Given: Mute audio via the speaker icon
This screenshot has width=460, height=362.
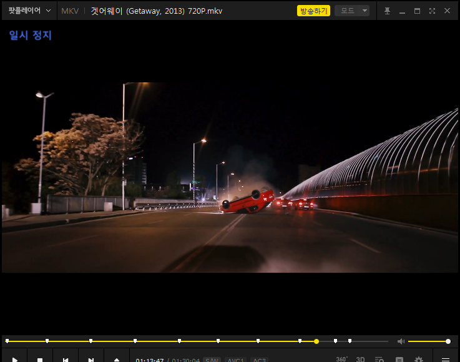Looking at the screenshot, I should tap(401, 341).
